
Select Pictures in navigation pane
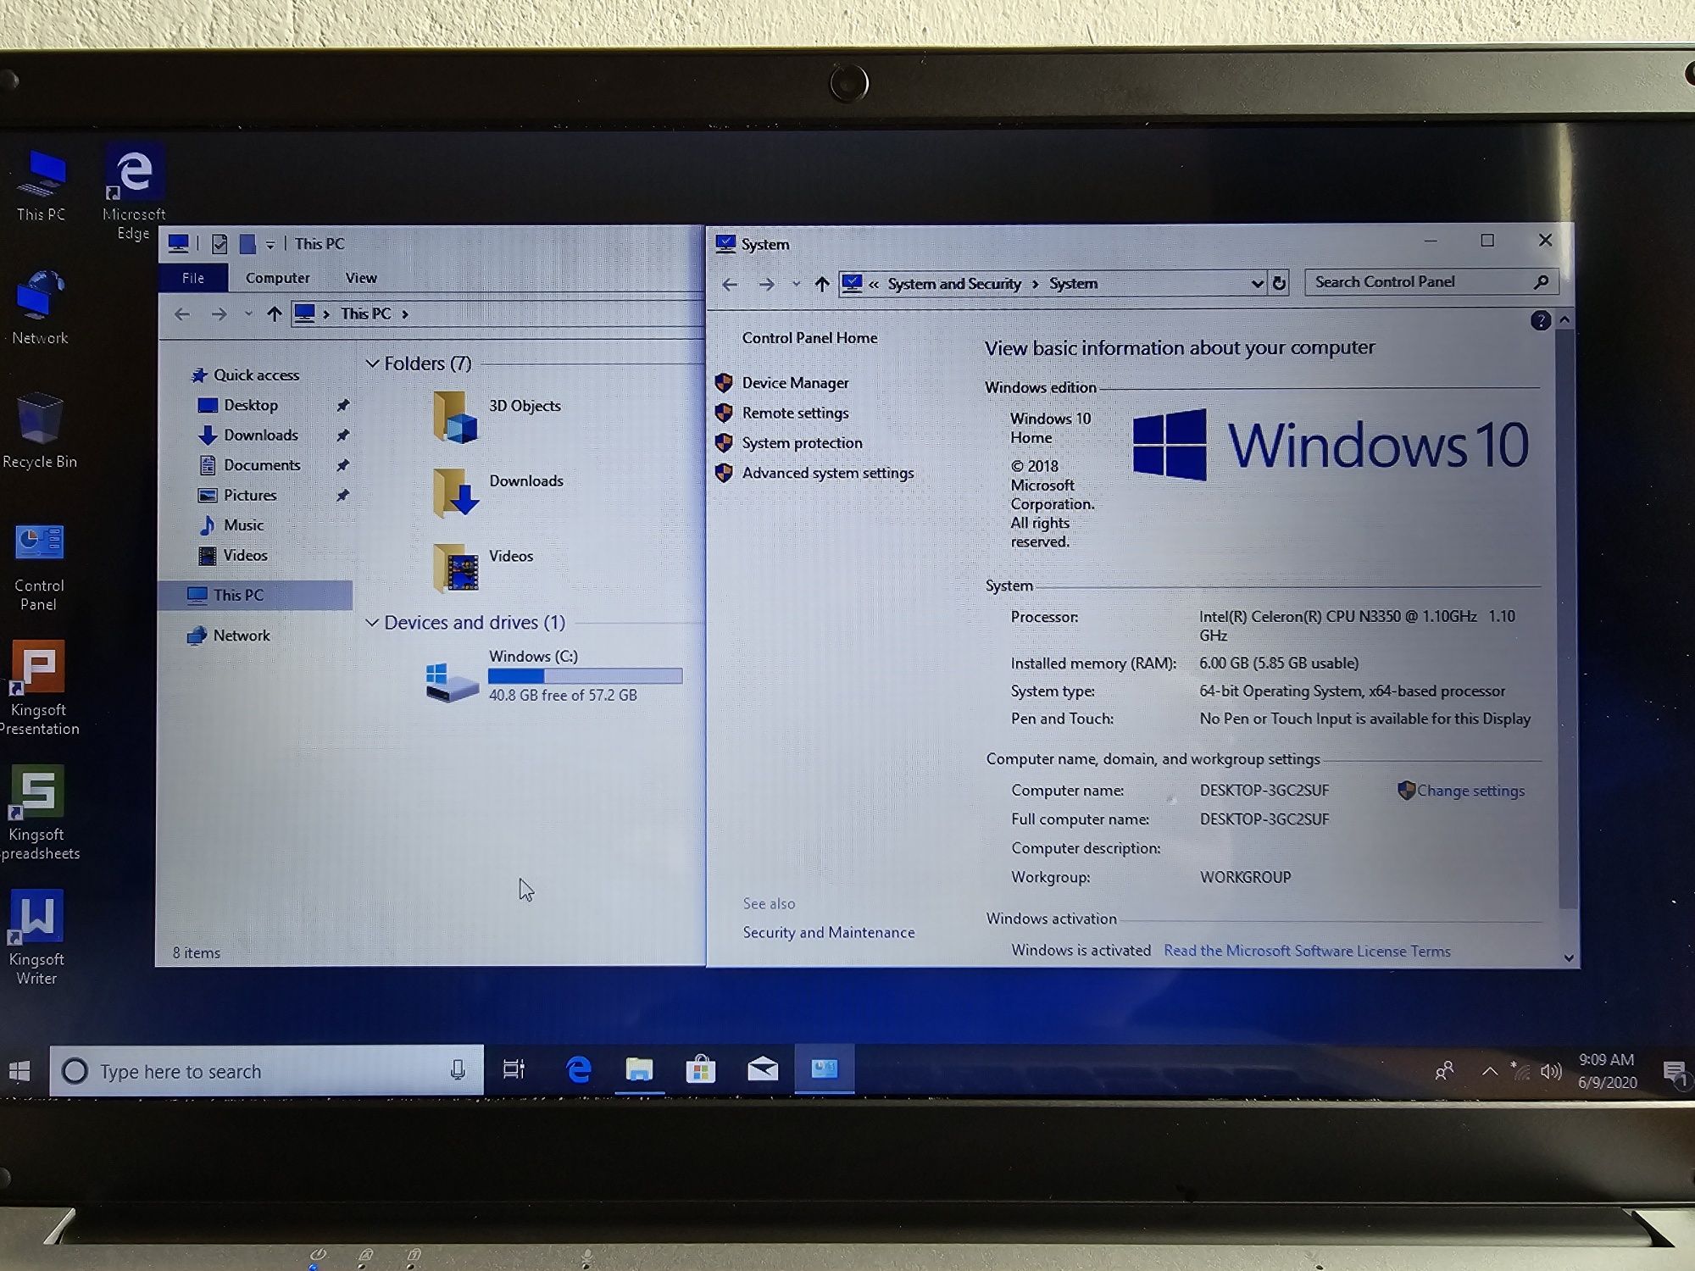point(238,495)
